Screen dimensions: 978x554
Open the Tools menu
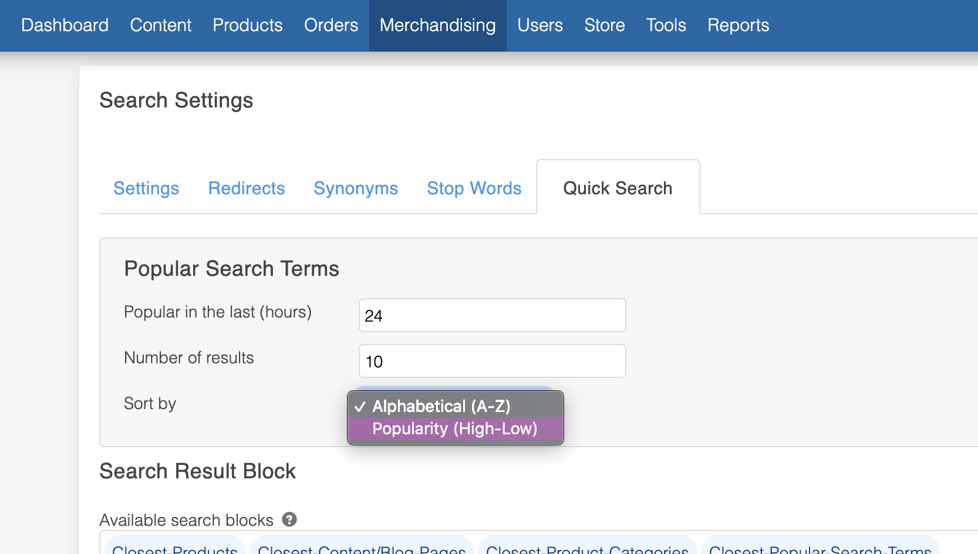point(666,25)
